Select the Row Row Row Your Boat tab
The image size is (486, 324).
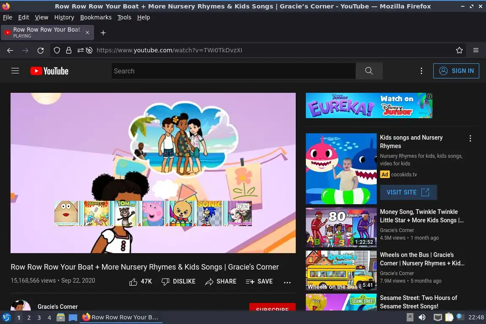click(47, 32)
